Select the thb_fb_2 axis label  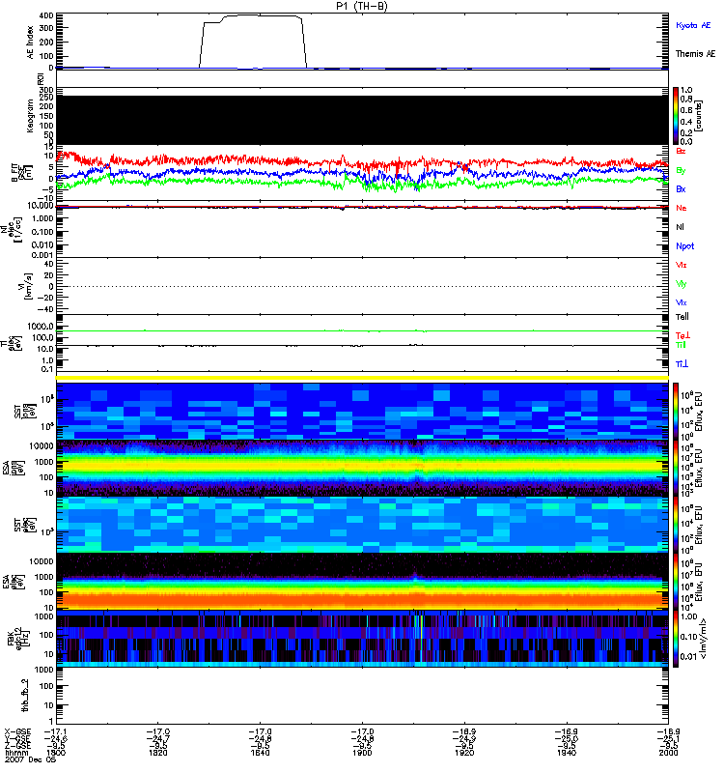coord(25,695)
